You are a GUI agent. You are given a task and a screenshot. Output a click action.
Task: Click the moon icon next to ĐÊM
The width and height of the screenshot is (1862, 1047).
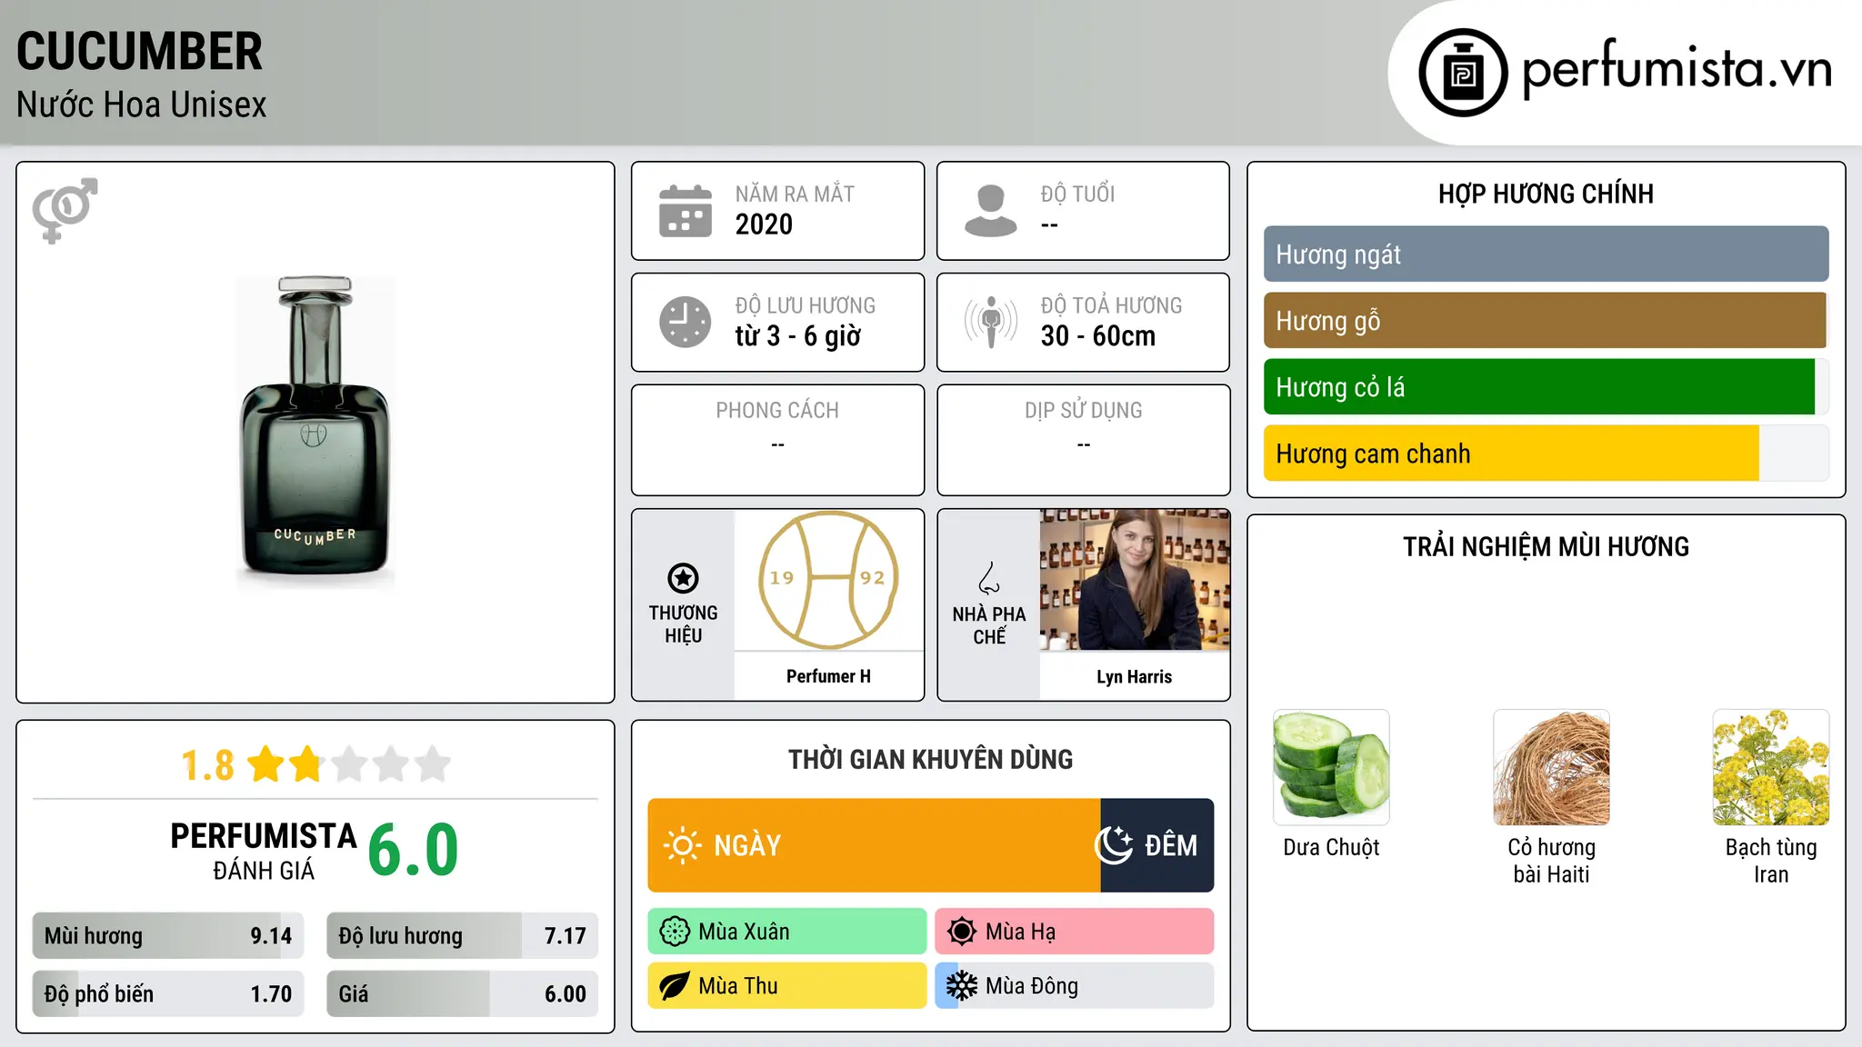tap(1114, 845)
